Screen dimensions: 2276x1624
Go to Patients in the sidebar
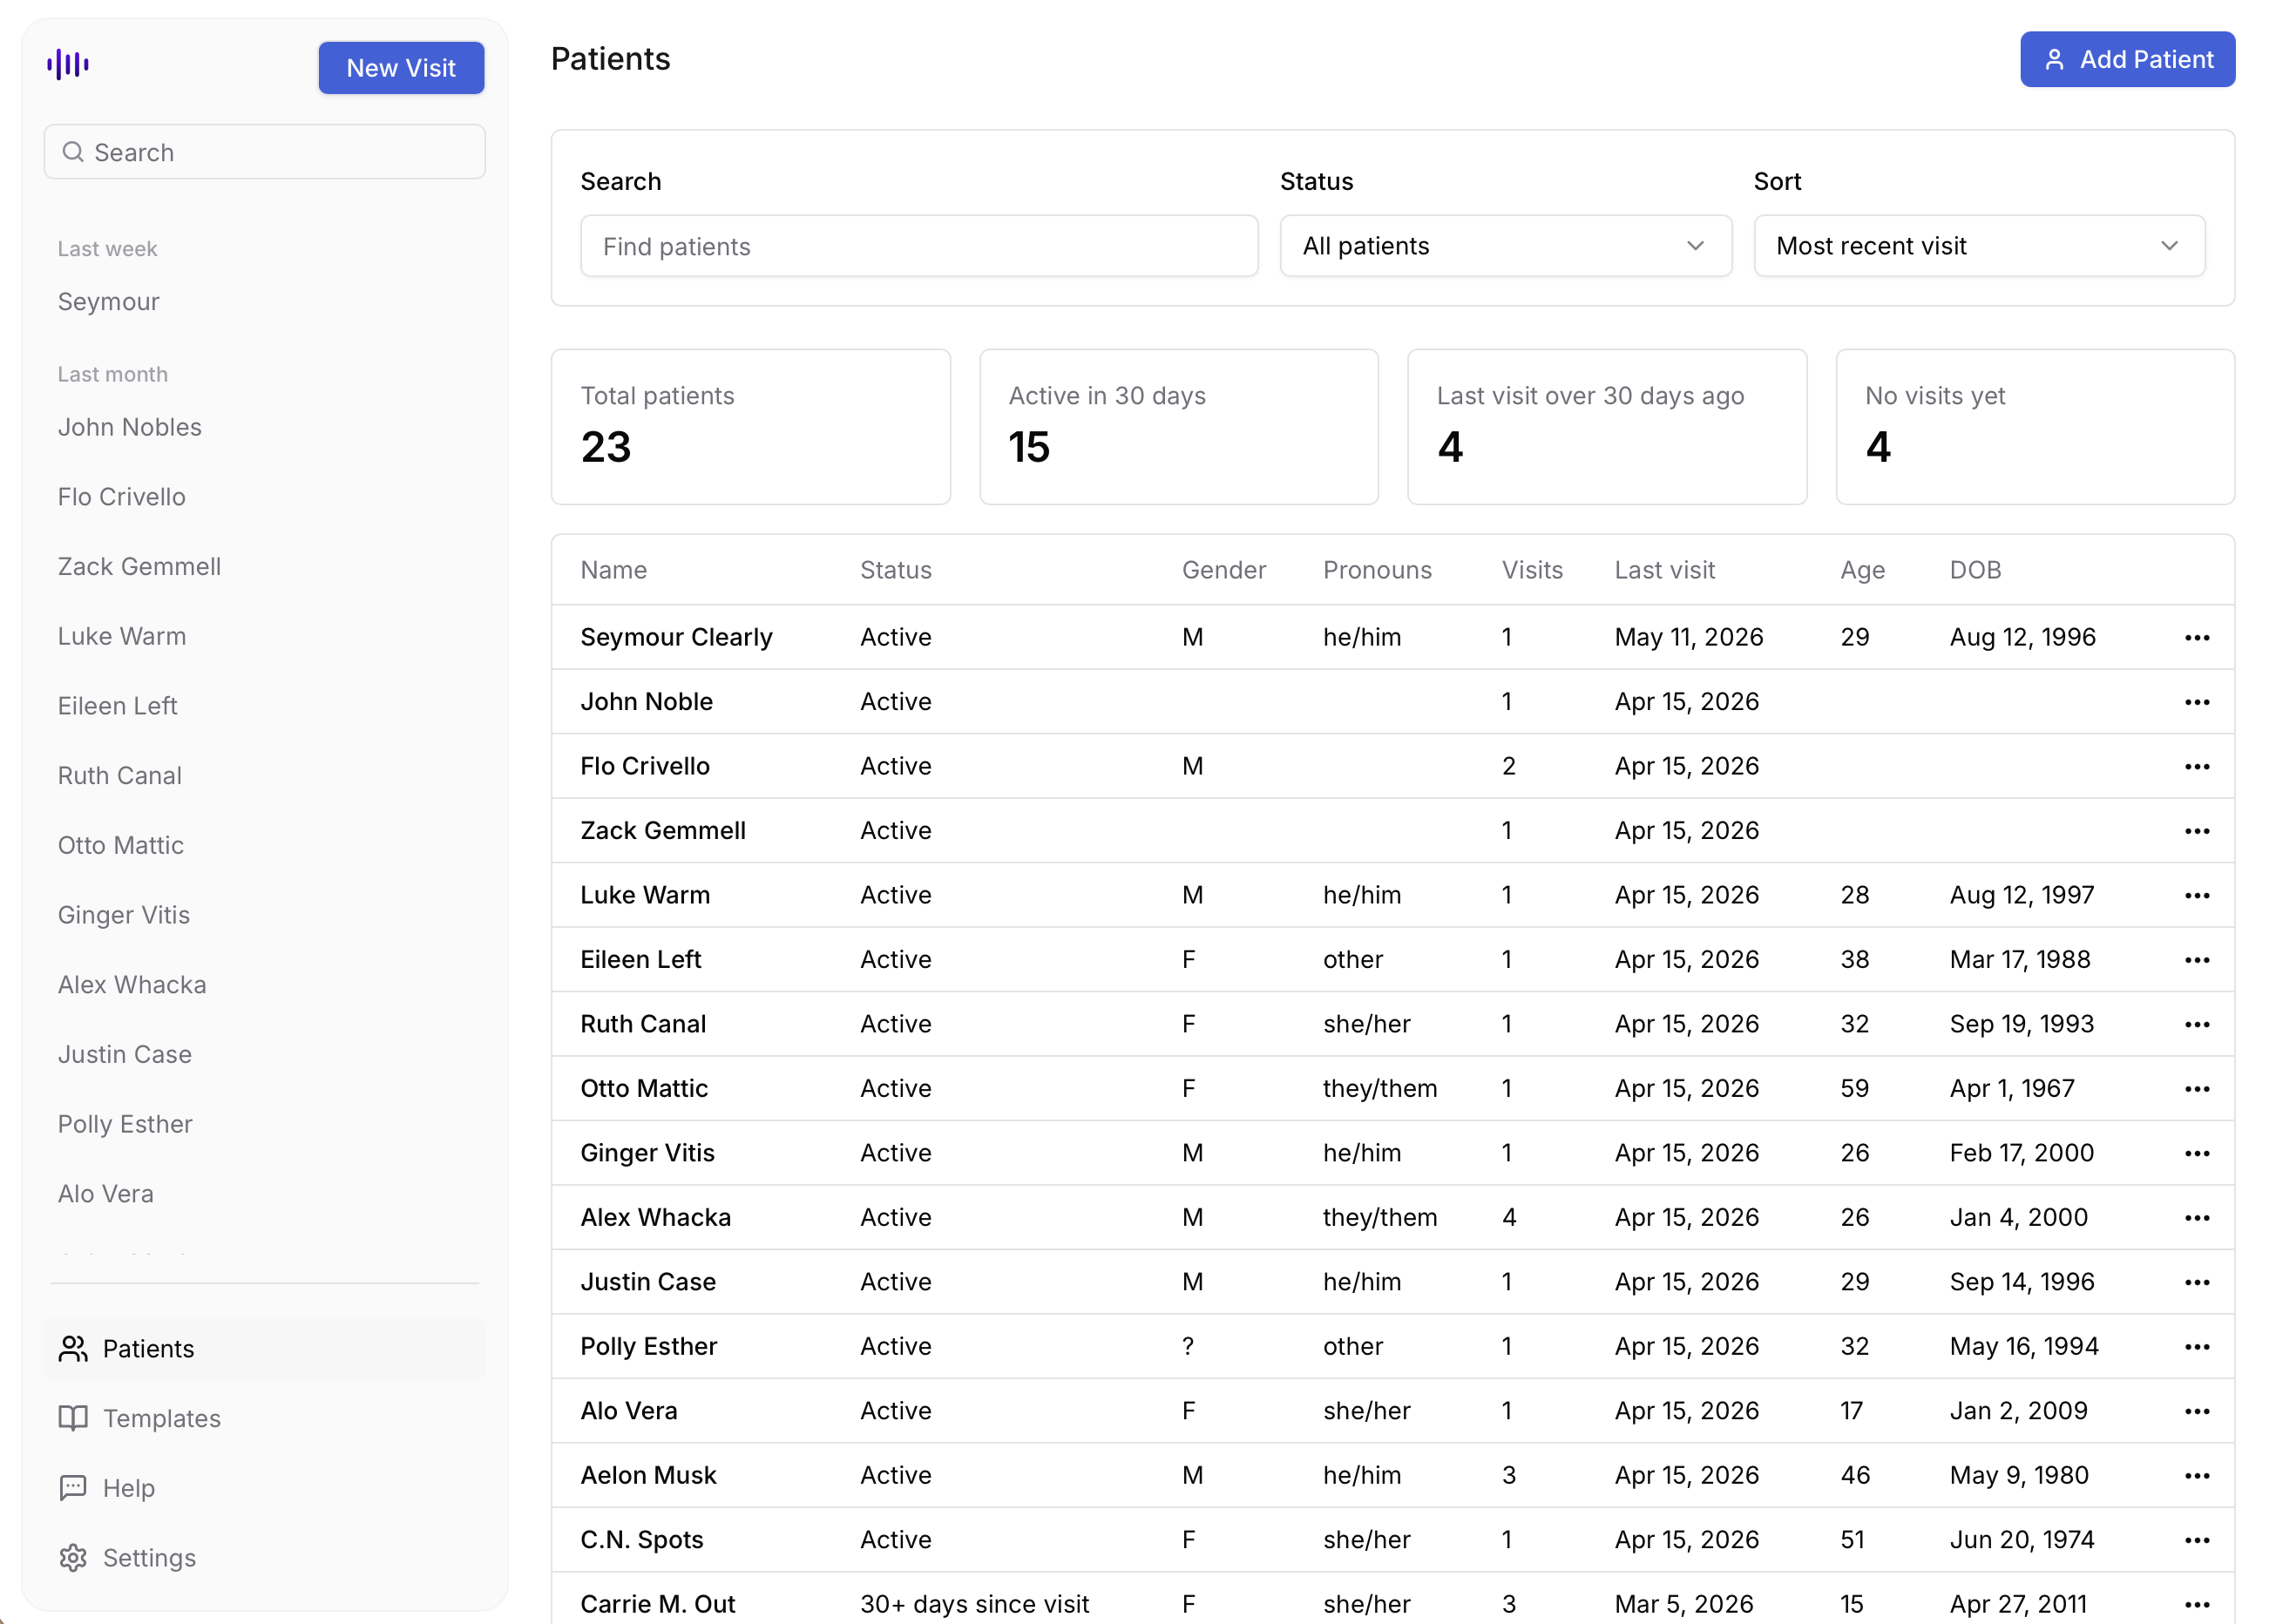[265, 1349]
